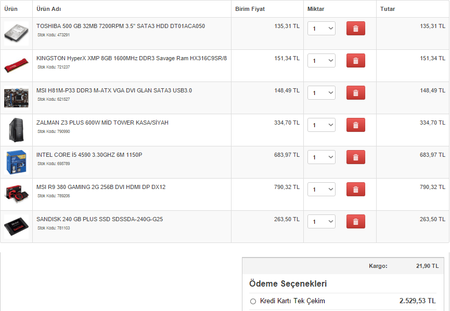This screenshot has width=450, height=311.
Task: Open SANDISK 240 GB PLUS SSD product link
Action: (99, 219)
